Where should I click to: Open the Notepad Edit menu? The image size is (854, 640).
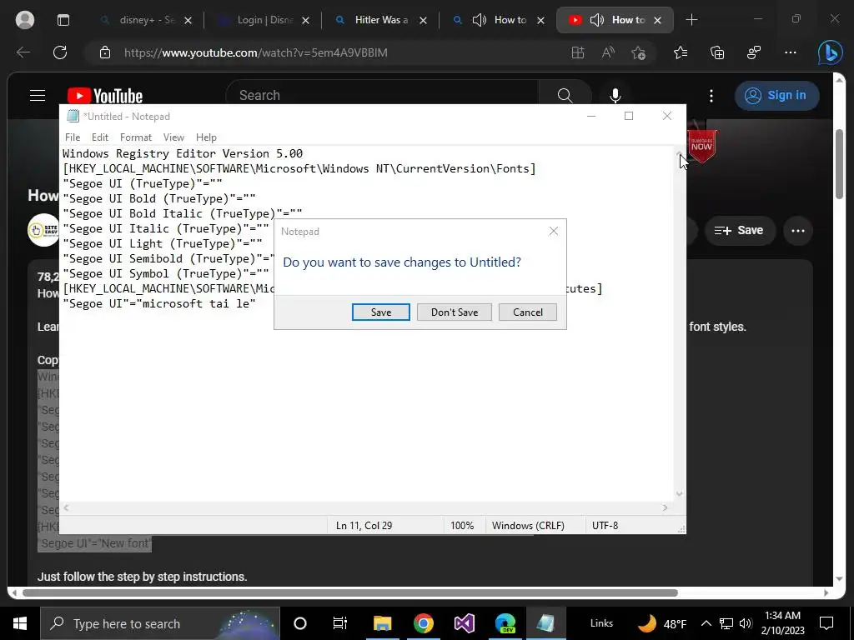coord(100,137)
